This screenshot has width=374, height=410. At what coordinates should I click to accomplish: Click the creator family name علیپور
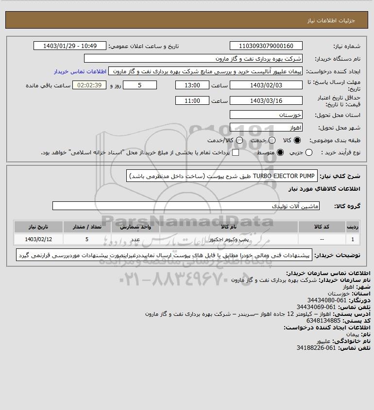pyautogui.click(x=323, y=341)
